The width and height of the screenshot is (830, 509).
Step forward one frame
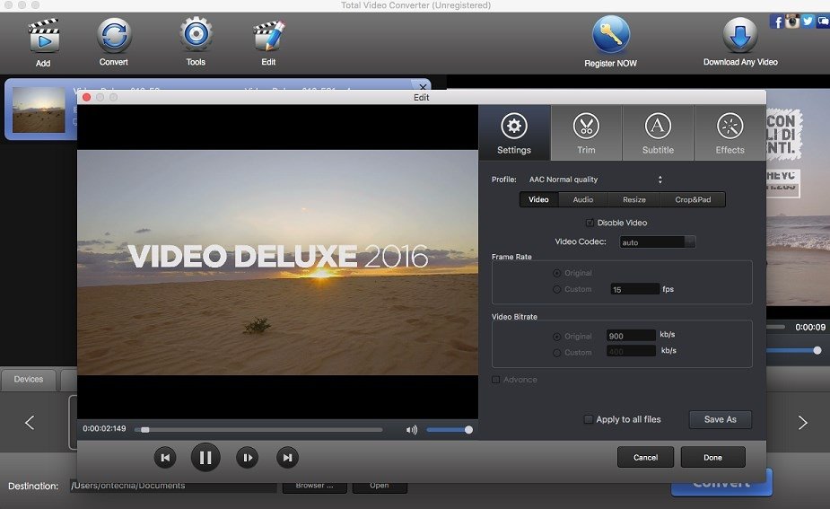point(247,458)
